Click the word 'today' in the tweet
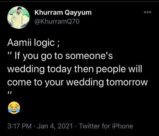 59,69
